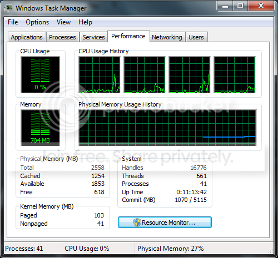Switch to the Users tab
The height and width of the screenshot is (258, 278).
196,37
